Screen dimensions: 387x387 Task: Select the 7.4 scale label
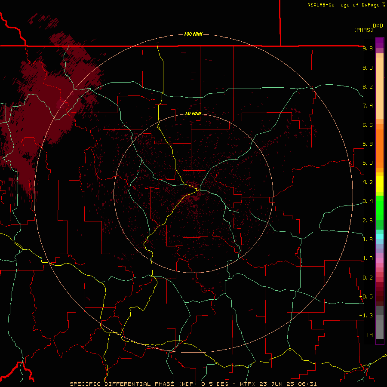click(368, 106)
